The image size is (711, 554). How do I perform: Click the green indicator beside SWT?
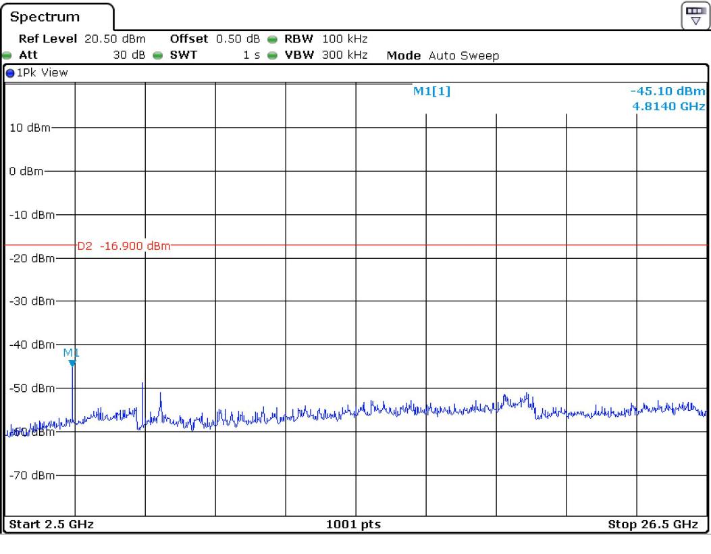158,56
